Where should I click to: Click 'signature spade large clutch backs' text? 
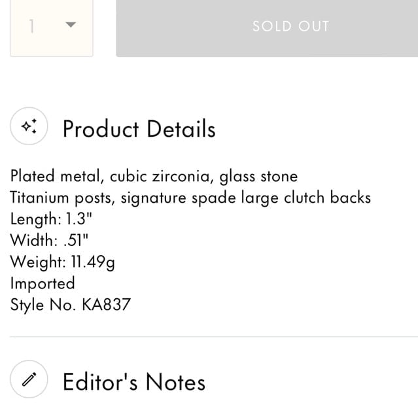[x=246, y=198]
